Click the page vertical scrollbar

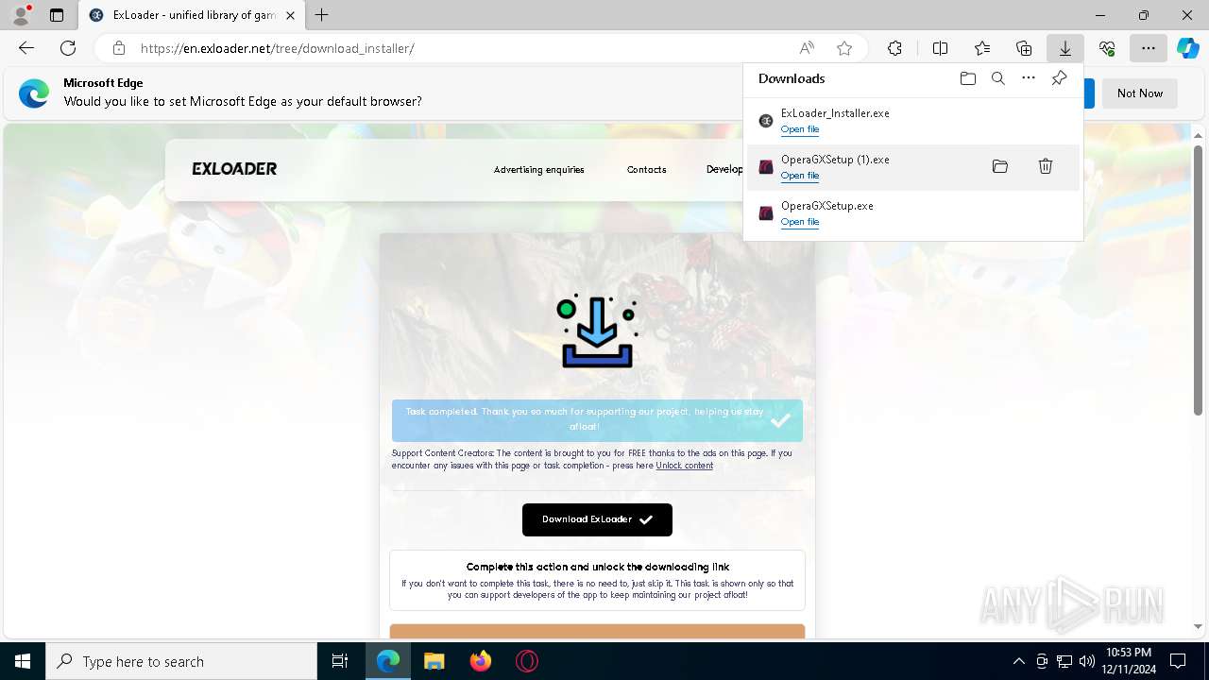click(x=1198, y=280)
